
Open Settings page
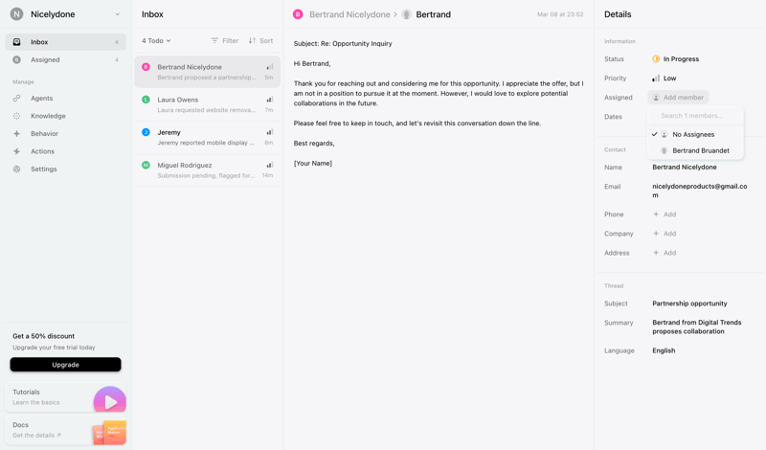65,169
